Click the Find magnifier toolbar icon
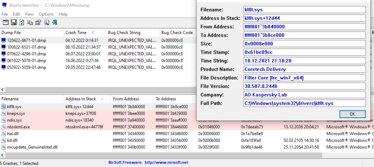This screenshot has width=374, height=167. tap(46, 22)
